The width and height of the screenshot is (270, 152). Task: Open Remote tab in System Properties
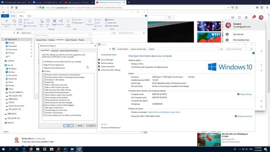point(81,40)
